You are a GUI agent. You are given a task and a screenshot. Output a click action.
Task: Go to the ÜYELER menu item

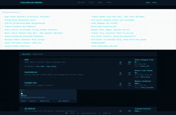[x=91, y=2]
